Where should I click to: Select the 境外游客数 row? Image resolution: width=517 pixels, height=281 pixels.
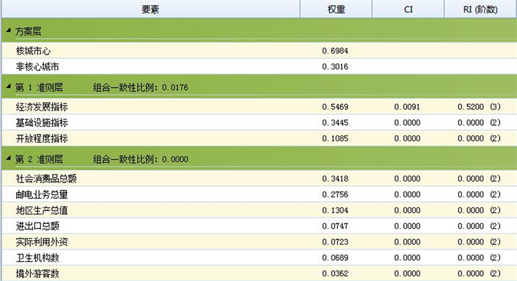(38, 273)
